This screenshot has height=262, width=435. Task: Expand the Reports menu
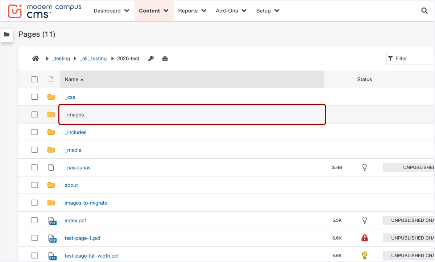click(192, 11)
